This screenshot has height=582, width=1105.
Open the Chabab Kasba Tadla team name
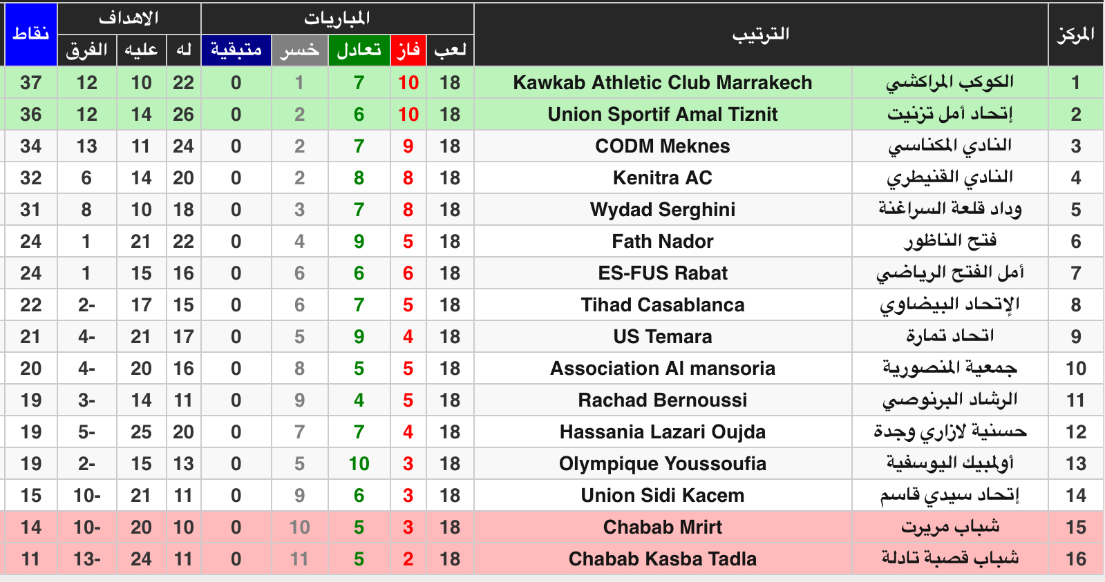tap(662, 559)
